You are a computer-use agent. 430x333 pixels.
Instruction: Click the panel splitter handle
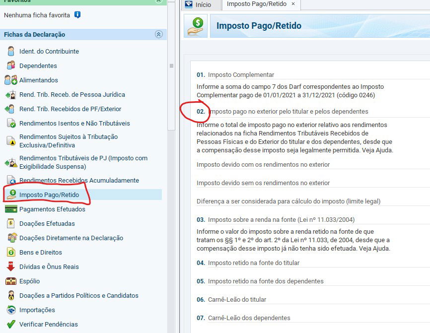172,66
